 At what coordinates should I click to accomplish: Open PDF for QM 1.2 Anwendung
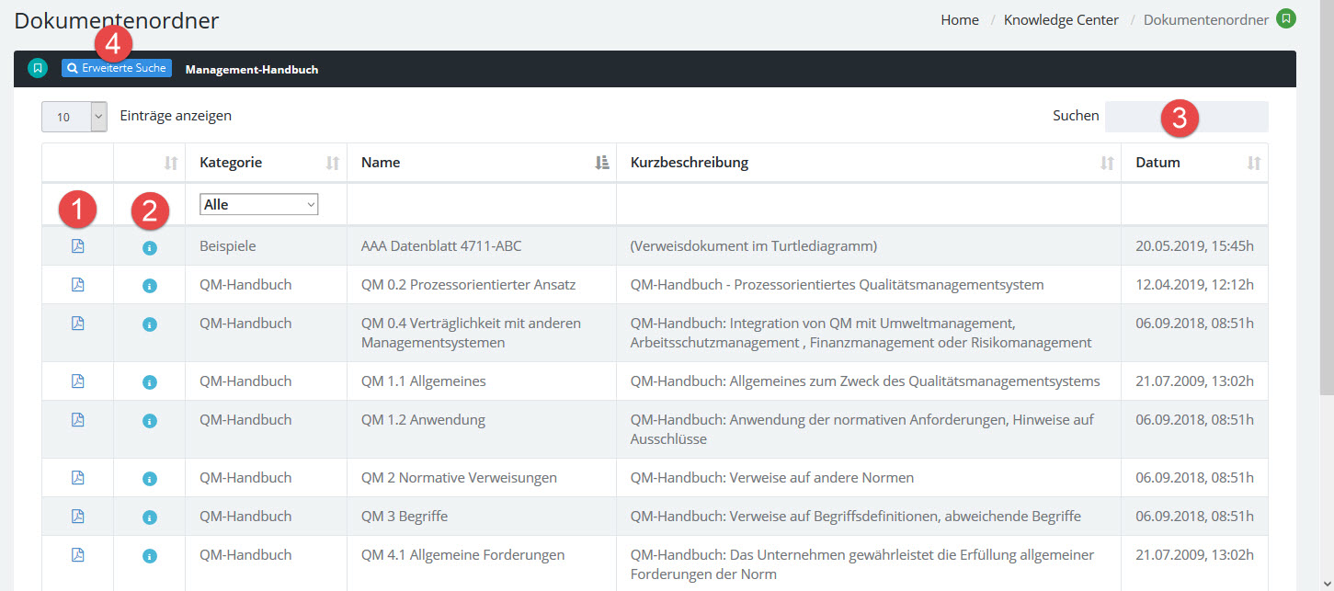tap(77, 420)
